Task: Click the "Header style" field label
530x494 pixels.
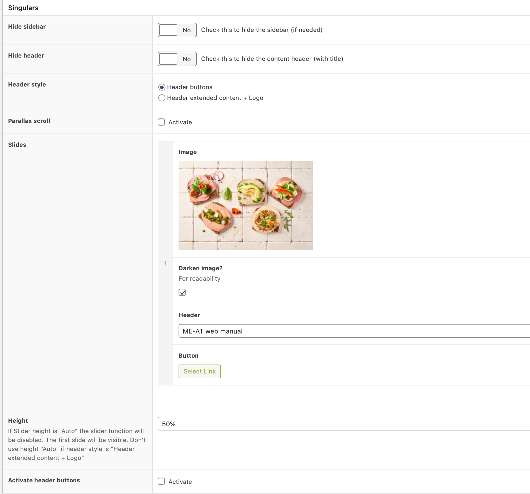Action: (27, 84)
